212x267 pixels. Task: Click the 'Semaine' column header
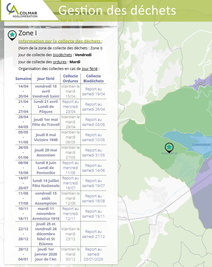pyautogui.click(x=23, y=79)
